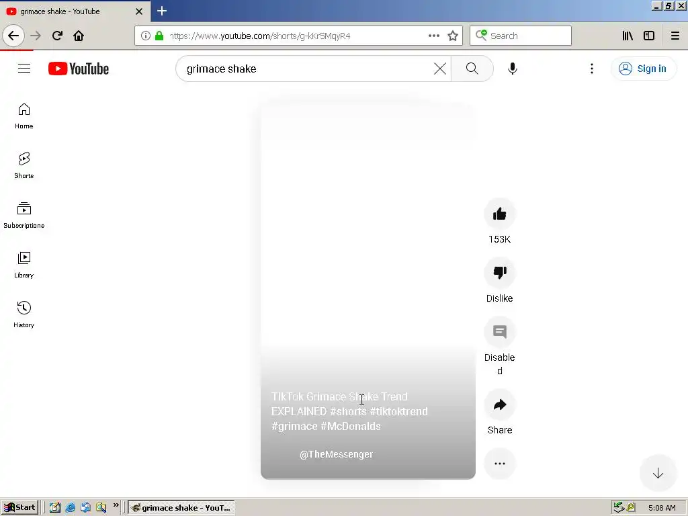
Task: Go back in browser history
Action: [x=13, y=36]
